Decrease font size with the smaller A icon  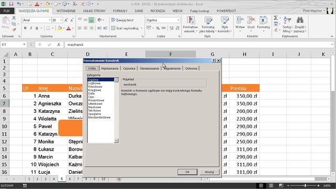(x=72, y=20)
